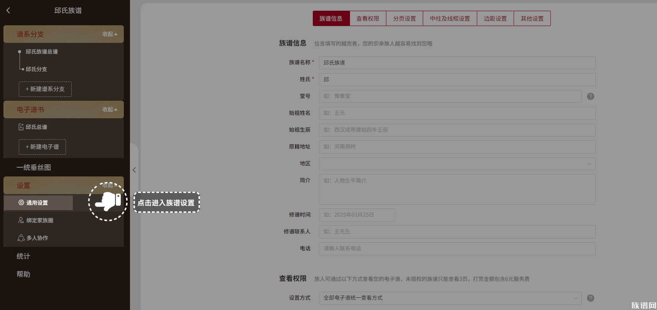Open the 邱氏总谱 e-book
The image size is (657, 310).
coord(36,127)
